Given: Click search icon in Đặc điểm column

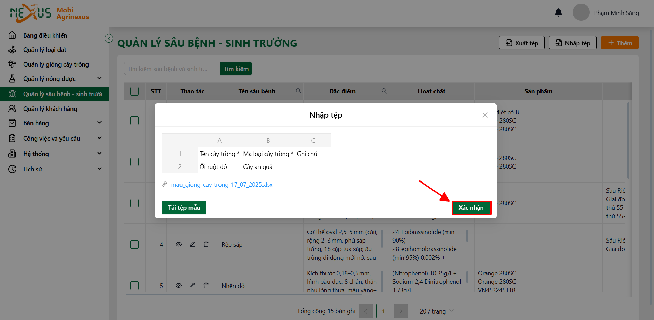Looking at the screenshot, I should coord(384,91).
